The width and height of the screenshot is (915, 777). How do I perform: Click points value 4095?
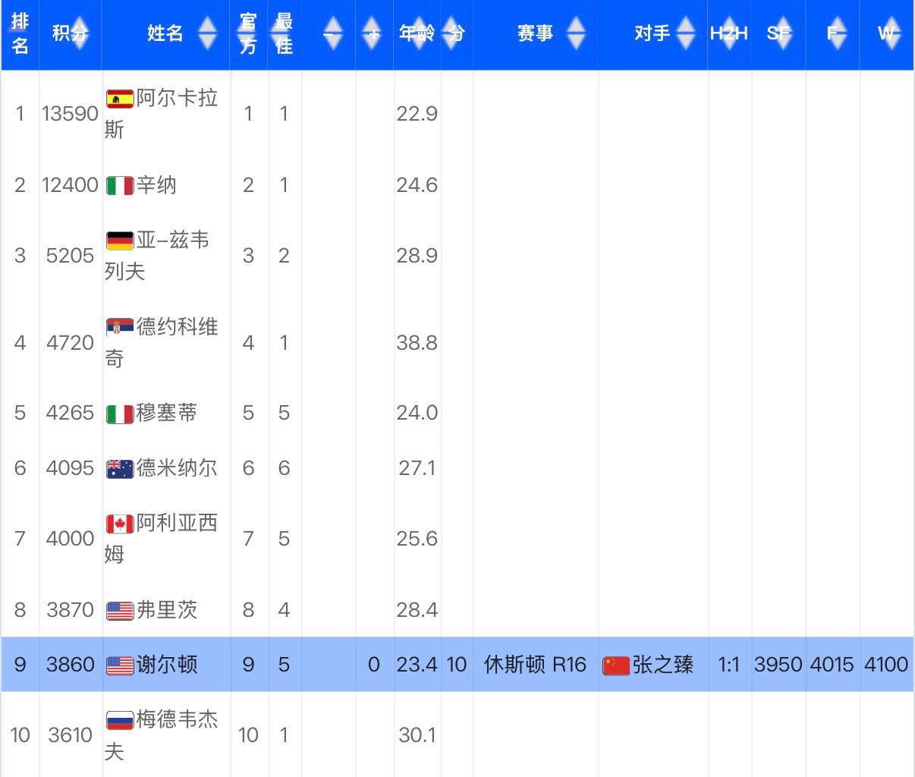(x=70, y=468)
